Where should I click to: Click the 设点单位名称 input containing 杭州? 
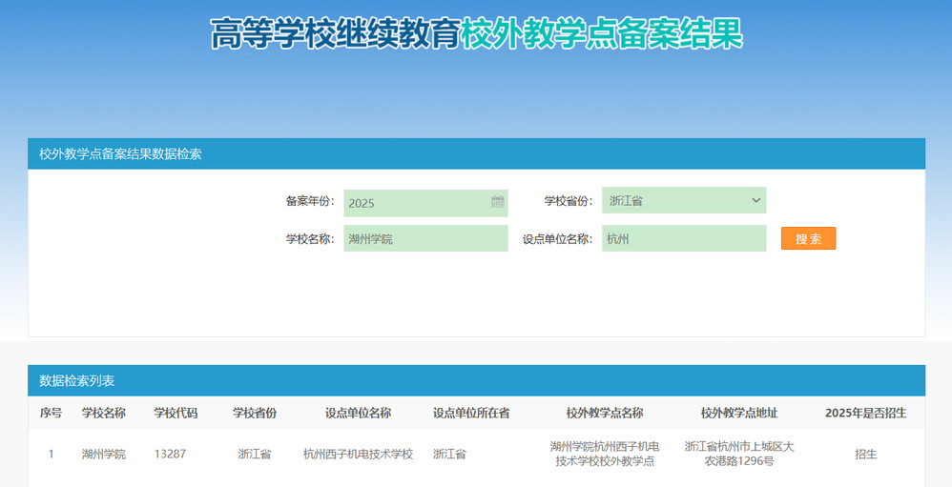683,238
